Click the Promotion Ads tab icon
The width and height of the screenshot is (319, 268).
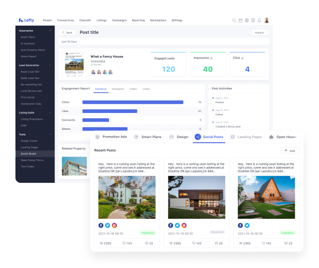click(97, 137)
